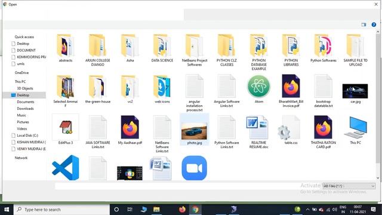Select BharathMart_Bill Invoice.pdf file
This screenshot has width=382, height=215.
point(291,91)
